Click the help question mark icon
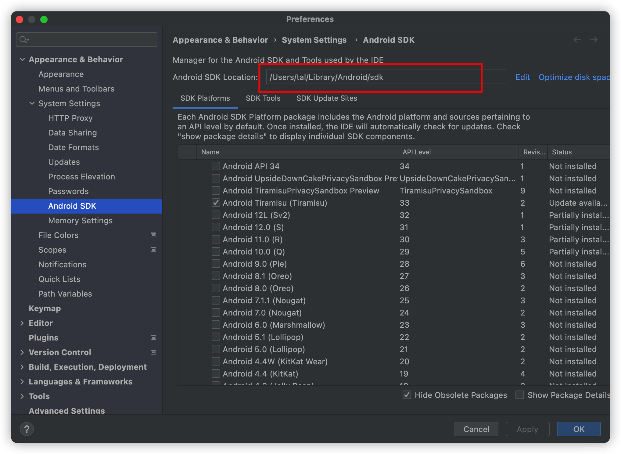The height and width of the screenshot is (454, 621). point(27,429)
